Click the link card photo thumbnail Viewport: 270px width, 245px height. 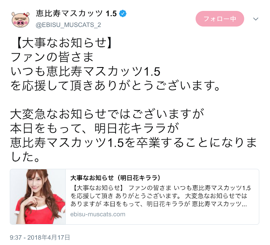38,197
